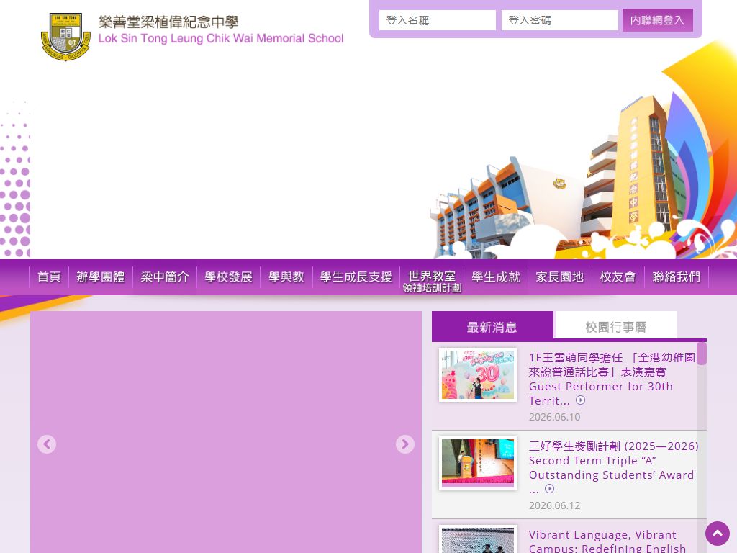Select the 最新消息 tab
Viewport: 737px width, 553px height.
pos(492,326)
